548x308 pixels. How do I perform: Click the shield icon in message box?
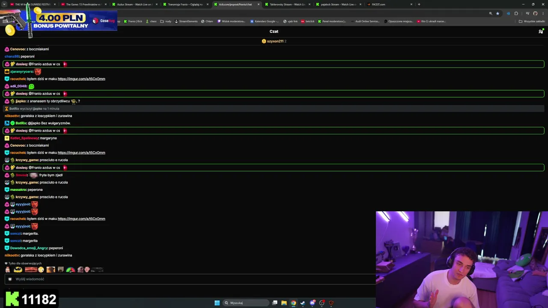(x=10, y=279)
